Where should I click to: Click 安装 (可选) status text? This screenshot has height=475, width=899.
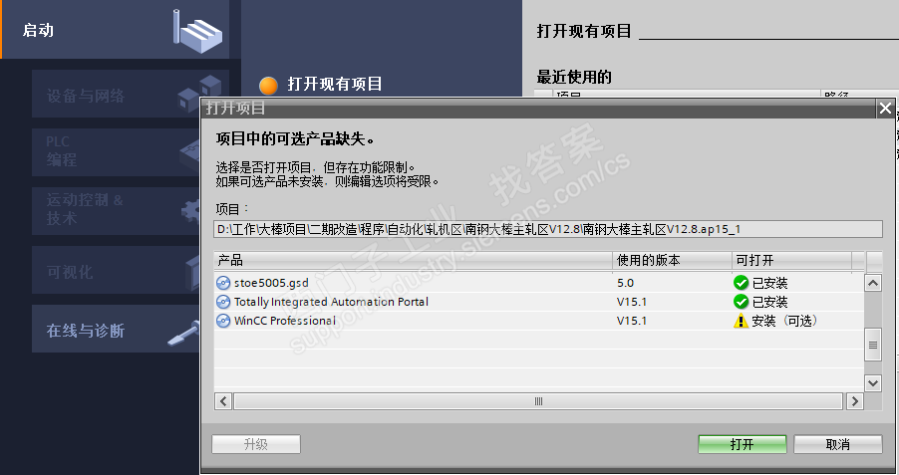click(x=785, y=321)
